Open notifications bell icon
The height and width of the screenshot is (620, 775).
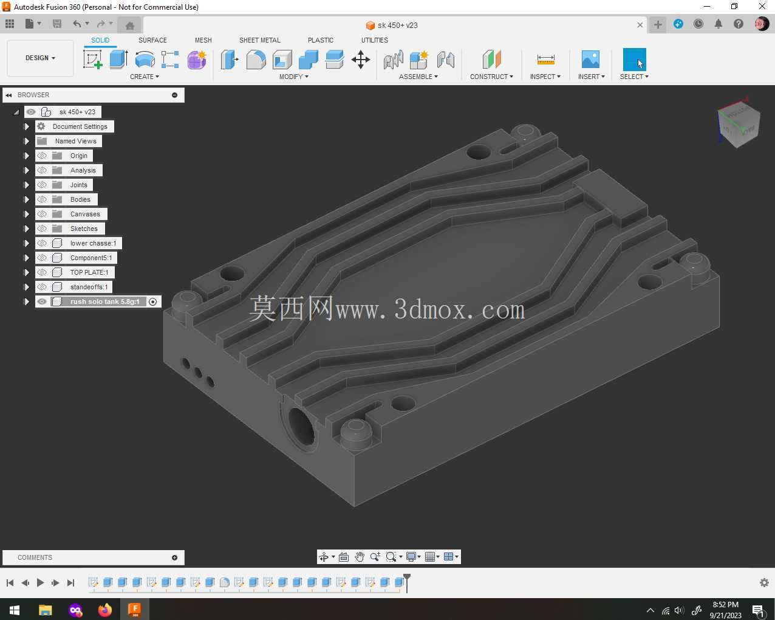click(719, 24)
